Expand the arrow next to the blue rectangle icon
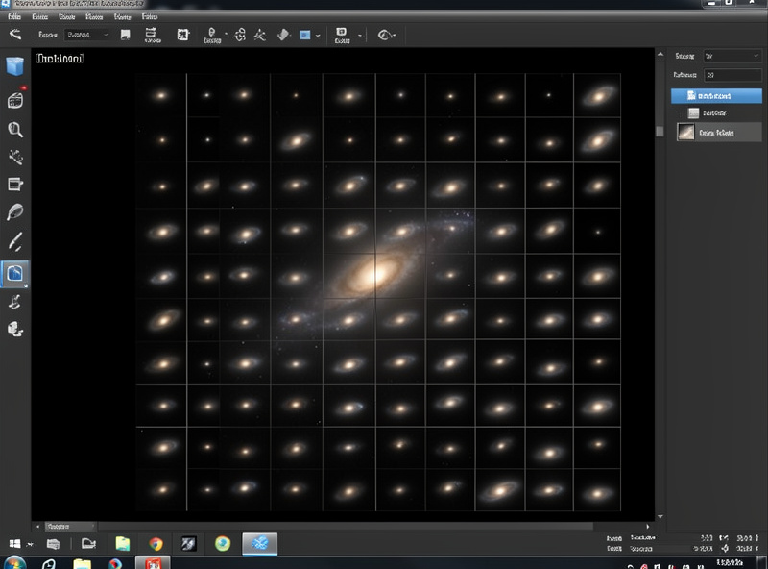This screenshot has width=768, height=569. click(x=318, y=36)
